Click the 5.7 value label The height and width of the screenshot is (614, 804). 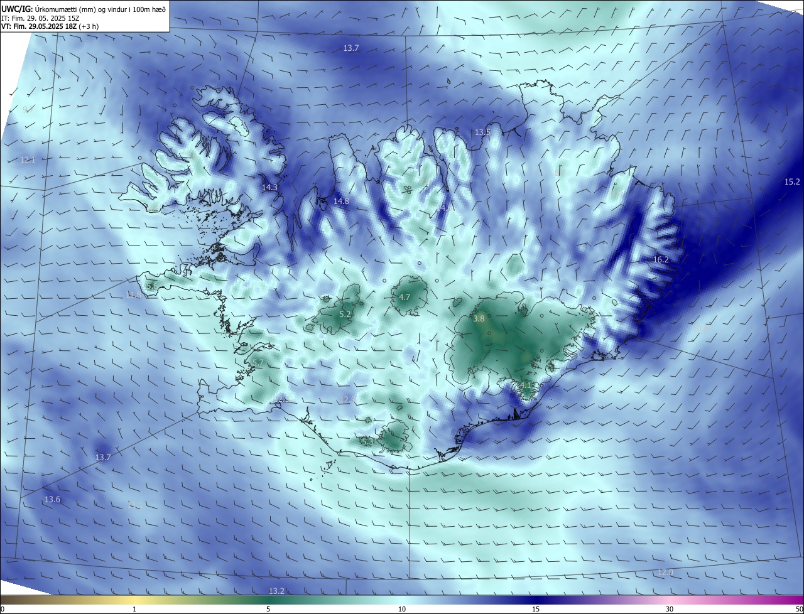(x=258, y=363)
